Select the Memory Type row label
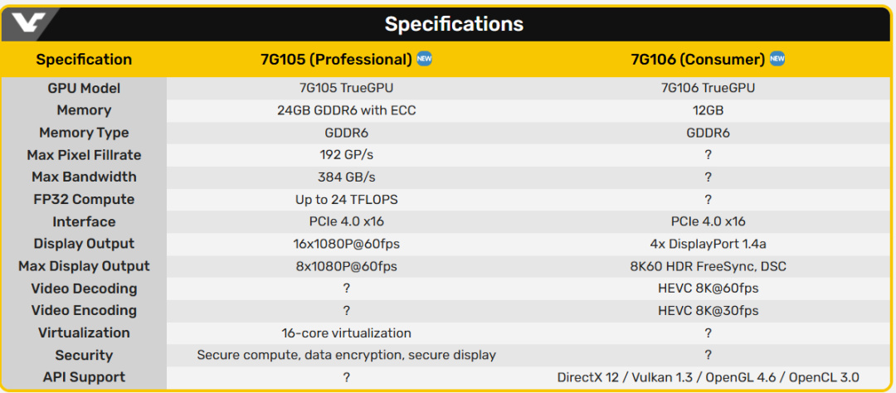 [x=84, y=133]
